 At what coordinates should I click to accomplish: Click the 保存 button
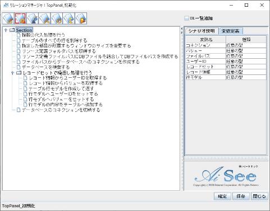coord(241,196)
